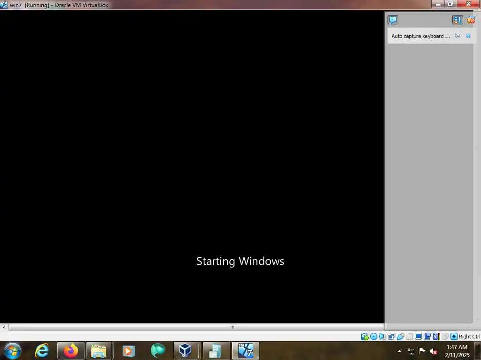Screen dimensions: 481x360
Task: Open the network tray icon
Action: click(411, 351)
